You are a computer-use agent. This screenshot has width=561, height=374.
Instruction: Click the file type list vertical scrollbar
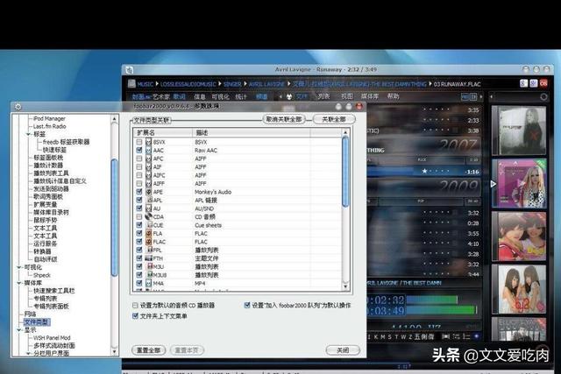[346, 175]
